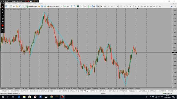
Task: Switch to the EURCAD,Daily chart tab
Action: tap(34, 91)
